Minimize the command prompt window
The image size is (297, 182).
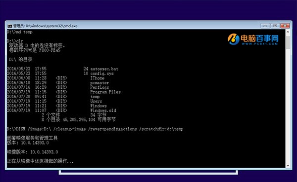click(x=265, y=26)
